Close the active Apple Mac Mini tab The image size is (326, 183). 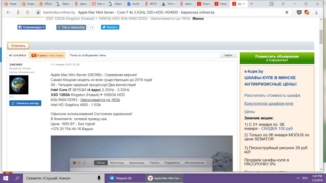click(x=244, y=4)
